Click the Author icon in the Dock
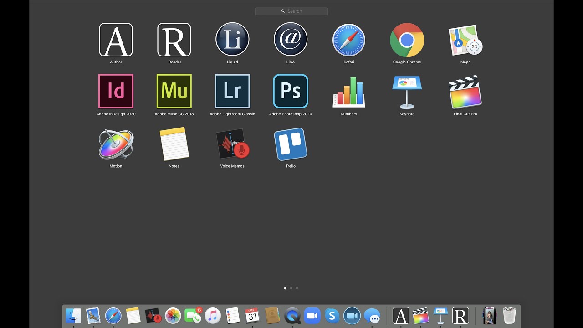 (401, 315)
